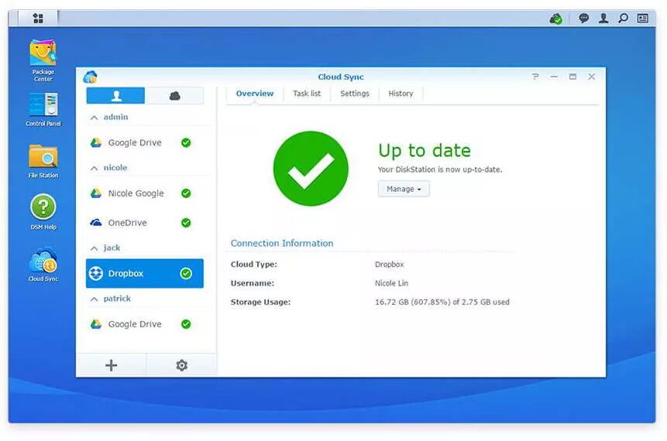Click the storage usage value 16.72 GB

pyautogui.click(x=442, y=302)
